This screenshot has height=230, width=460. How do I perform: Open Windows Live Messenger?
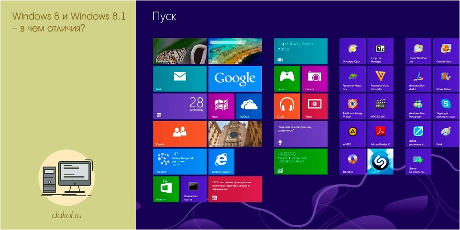(x=418, y=106)
